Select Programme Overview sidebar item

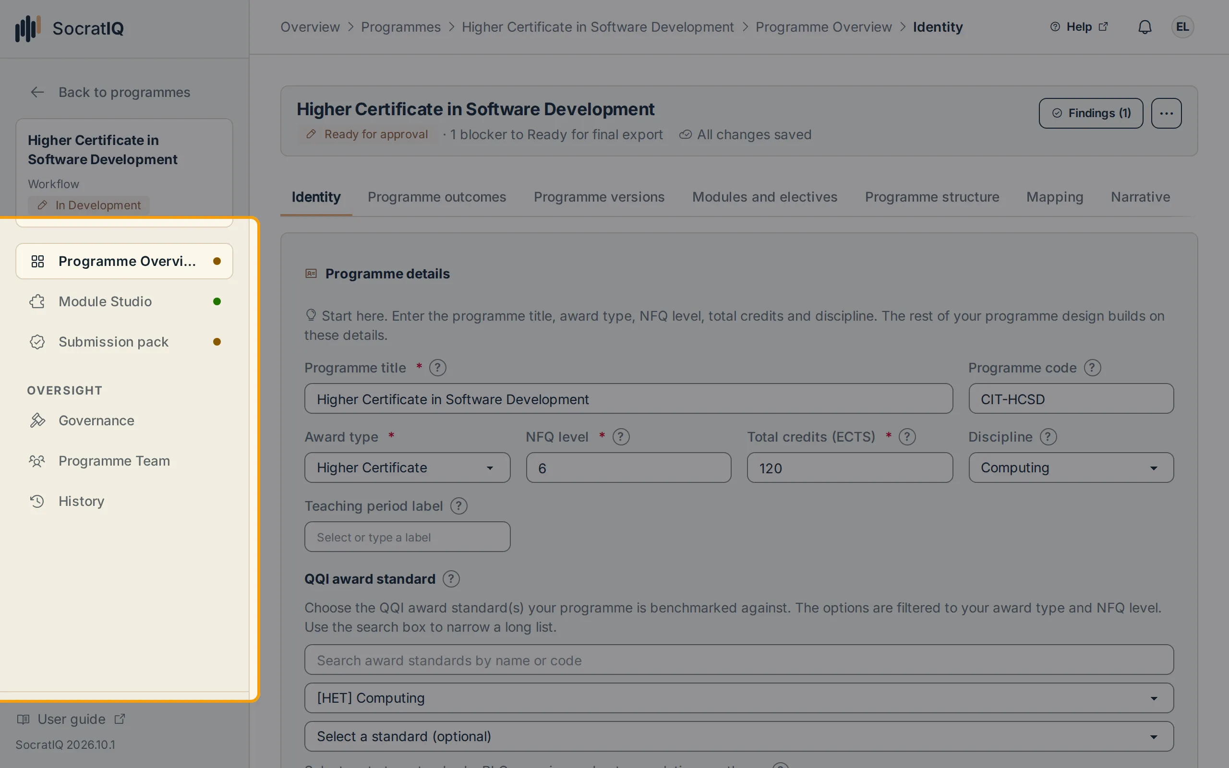point(124,261)
